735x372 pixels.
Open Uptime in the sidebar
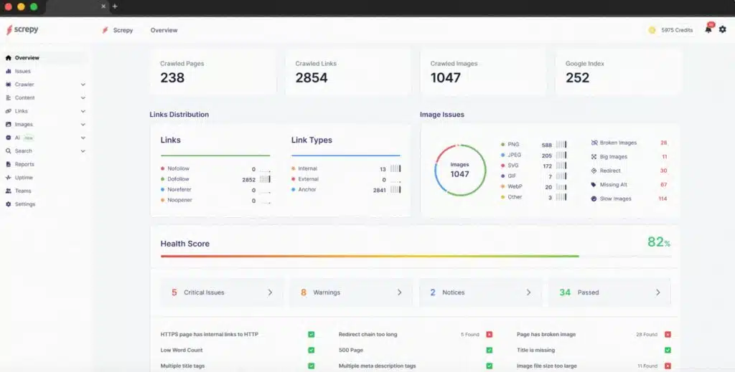pyautogui.click(x=24, y=178)
